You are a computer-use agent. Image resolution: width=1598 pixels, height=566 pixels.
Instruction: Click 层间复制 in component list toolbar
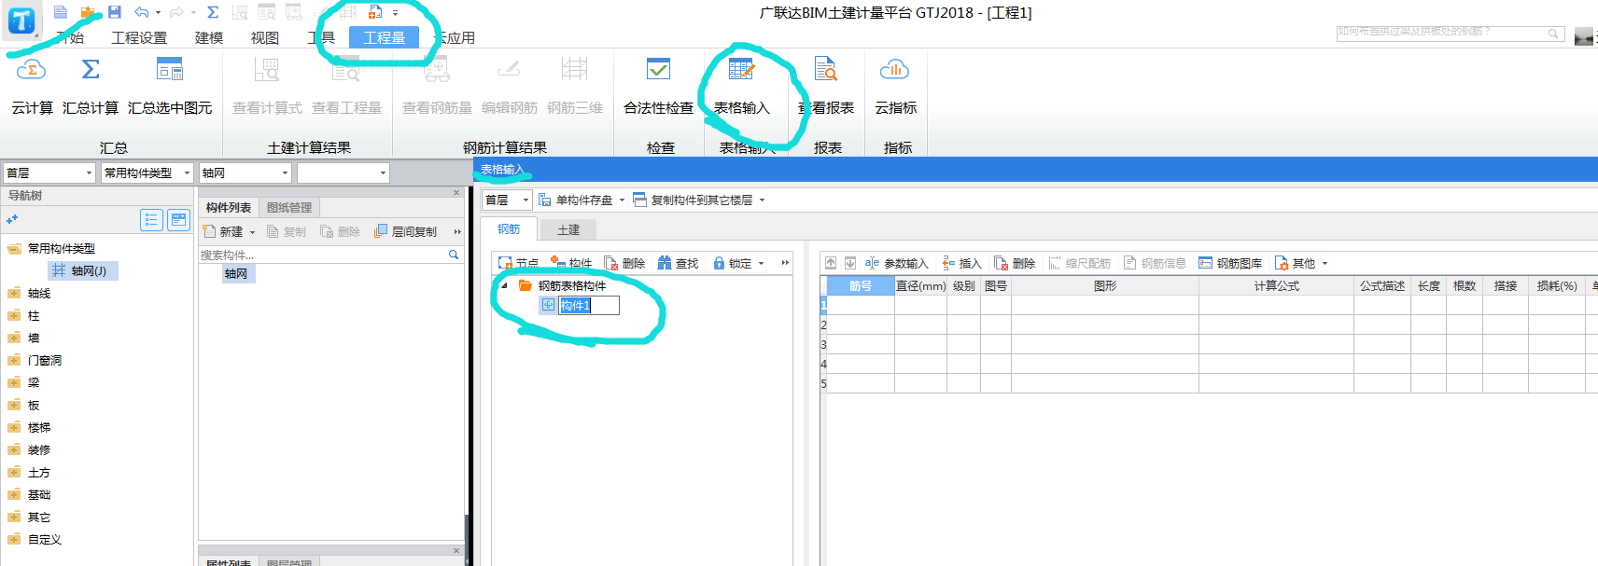pos(405,232)
